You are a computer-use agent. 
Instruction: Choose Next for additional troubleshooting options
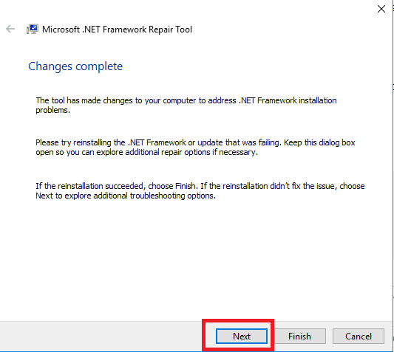(x=242, y=337)
